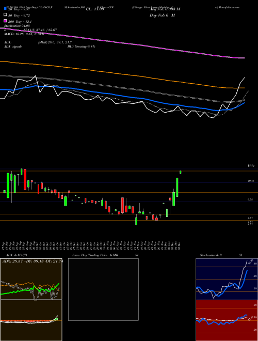
Task: Click the magenta 200 Day legend swatch
Action: [5, 21]
